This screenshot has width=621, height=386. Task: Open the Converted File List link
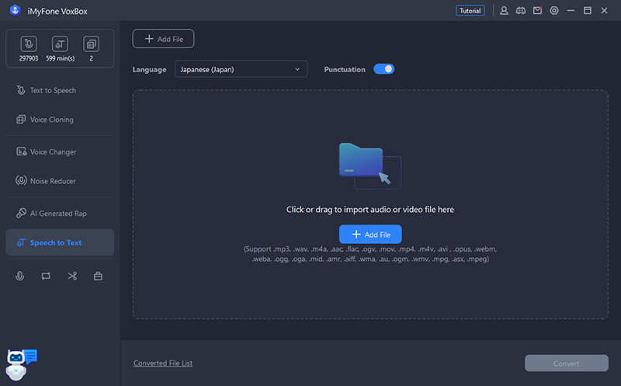tap(163, 363)
